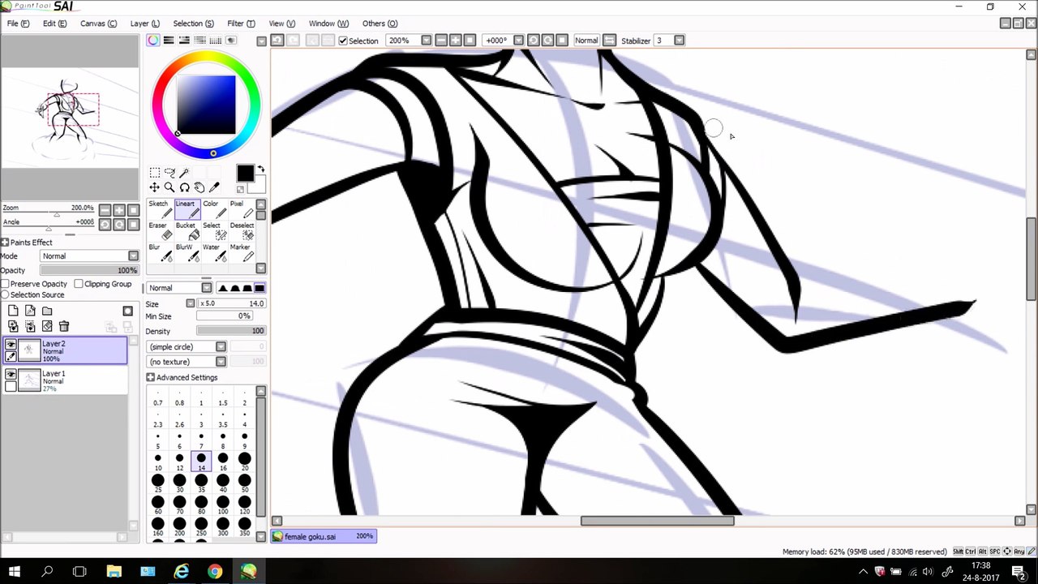Swap foreground and background colors

pyautogui.click(x=260, y=168)
